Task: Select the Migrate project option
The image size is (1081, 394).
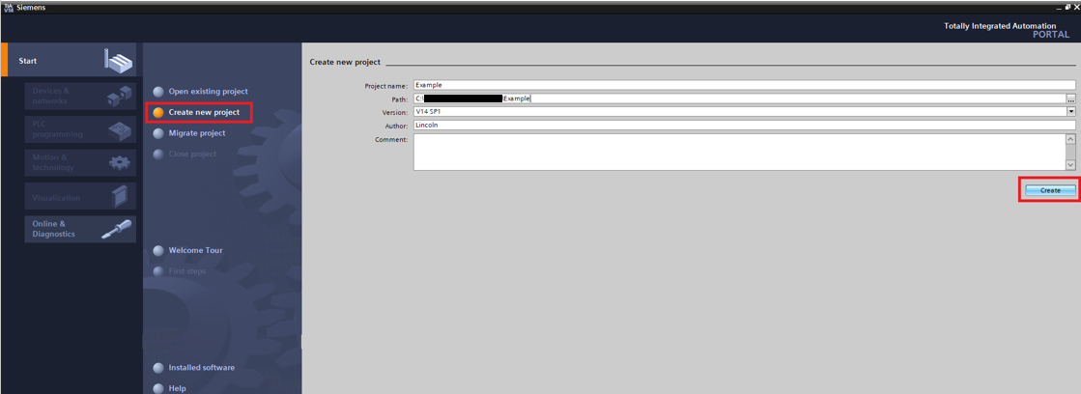Action: [x=196, y=133]
